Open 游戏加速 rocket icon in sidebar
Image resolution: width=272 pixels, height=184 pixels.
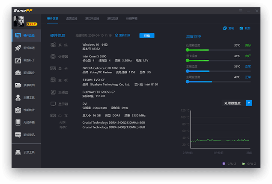[x=26, y=48]
